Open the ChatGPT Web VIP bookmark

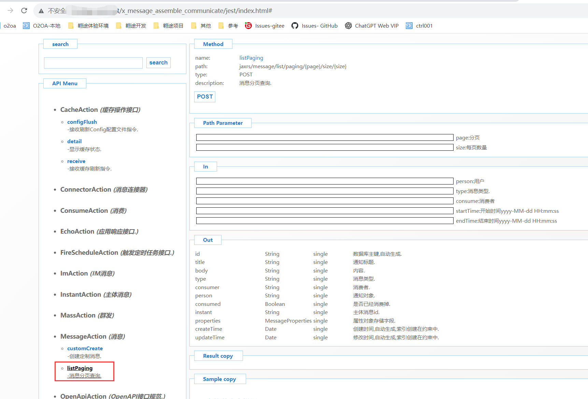[372, 26]
